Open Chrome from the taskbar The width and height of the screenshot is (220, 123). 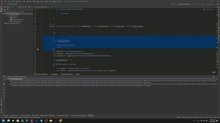[x=60, y=121]
